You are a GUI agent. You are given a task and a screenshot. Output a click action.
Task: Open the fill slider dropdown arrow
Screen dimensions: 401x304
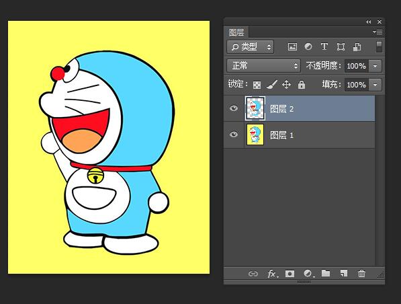pos(375,85)
